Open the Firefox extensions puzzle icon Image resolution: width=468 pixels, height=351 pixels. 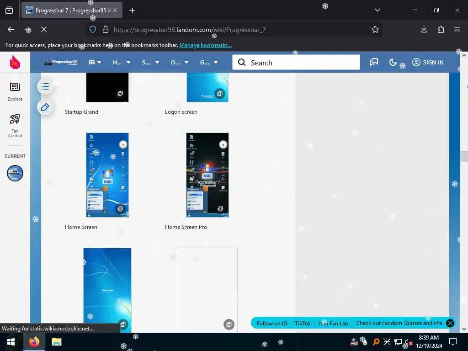click(441, 29)
